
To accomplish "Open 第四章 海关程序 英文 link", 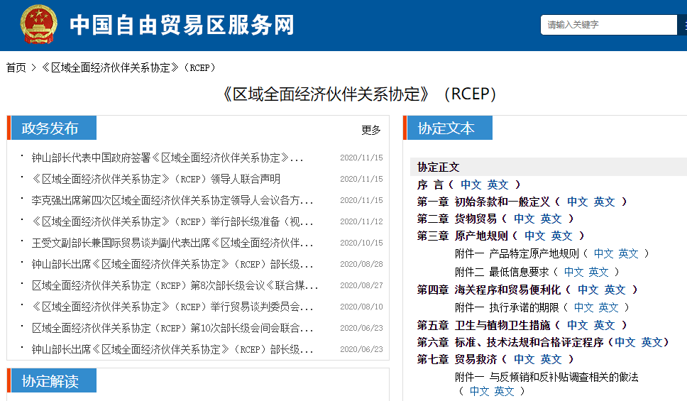I will pyautogui.click(x=615, y=290).
